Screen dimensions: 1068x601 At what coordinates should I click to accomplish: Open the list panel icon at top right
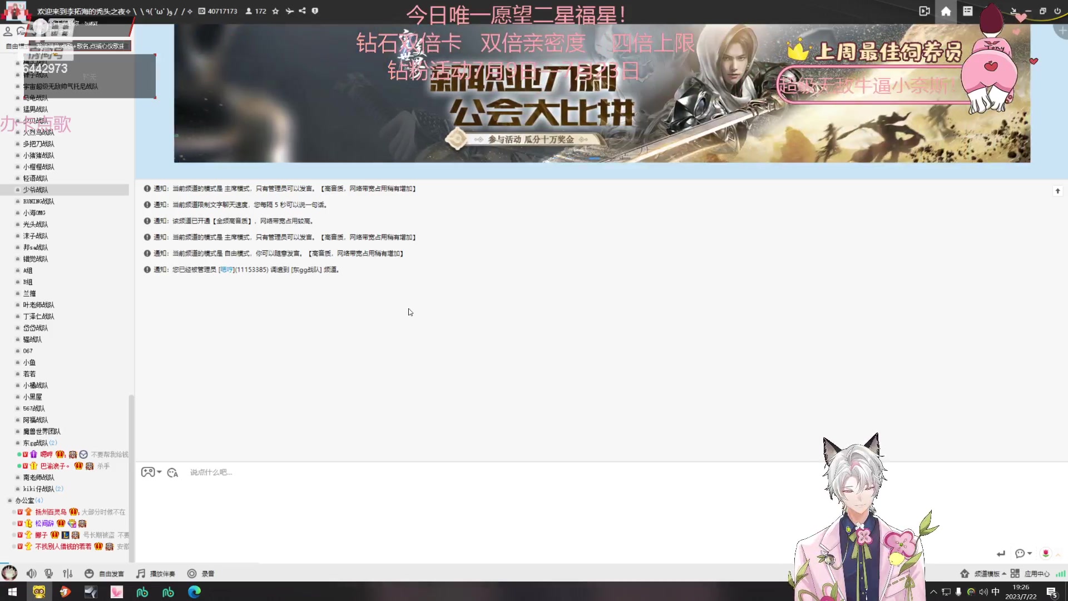[968, 11]
